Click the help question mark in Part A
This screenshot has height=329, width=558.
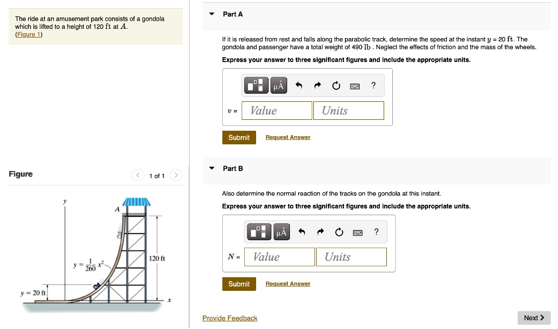(373, 85)
